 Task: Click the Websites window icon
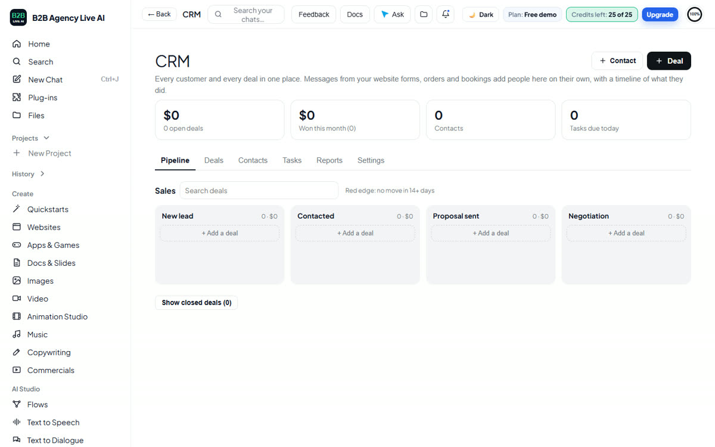click(16, 227)
